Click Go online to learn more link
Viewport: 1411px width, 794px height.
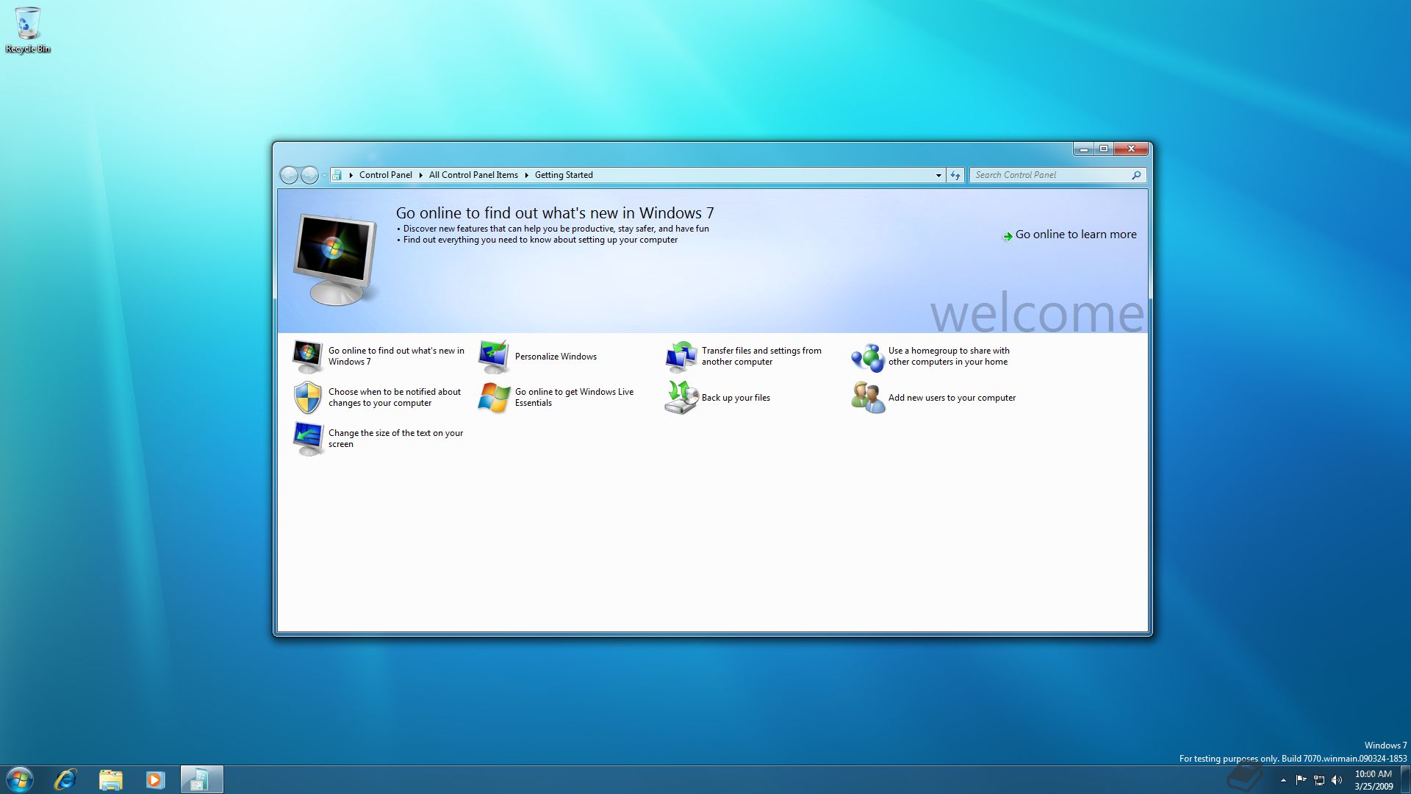point(1075,235)
